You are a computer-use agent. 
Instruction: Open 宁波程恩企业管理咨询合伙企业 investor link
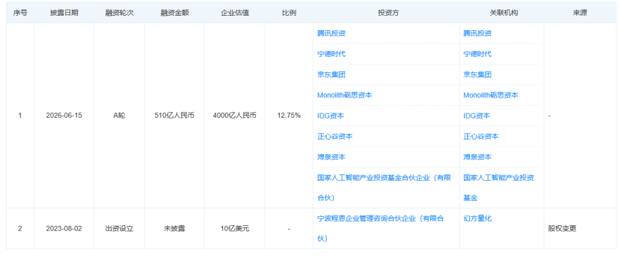(x=381, y=228)
